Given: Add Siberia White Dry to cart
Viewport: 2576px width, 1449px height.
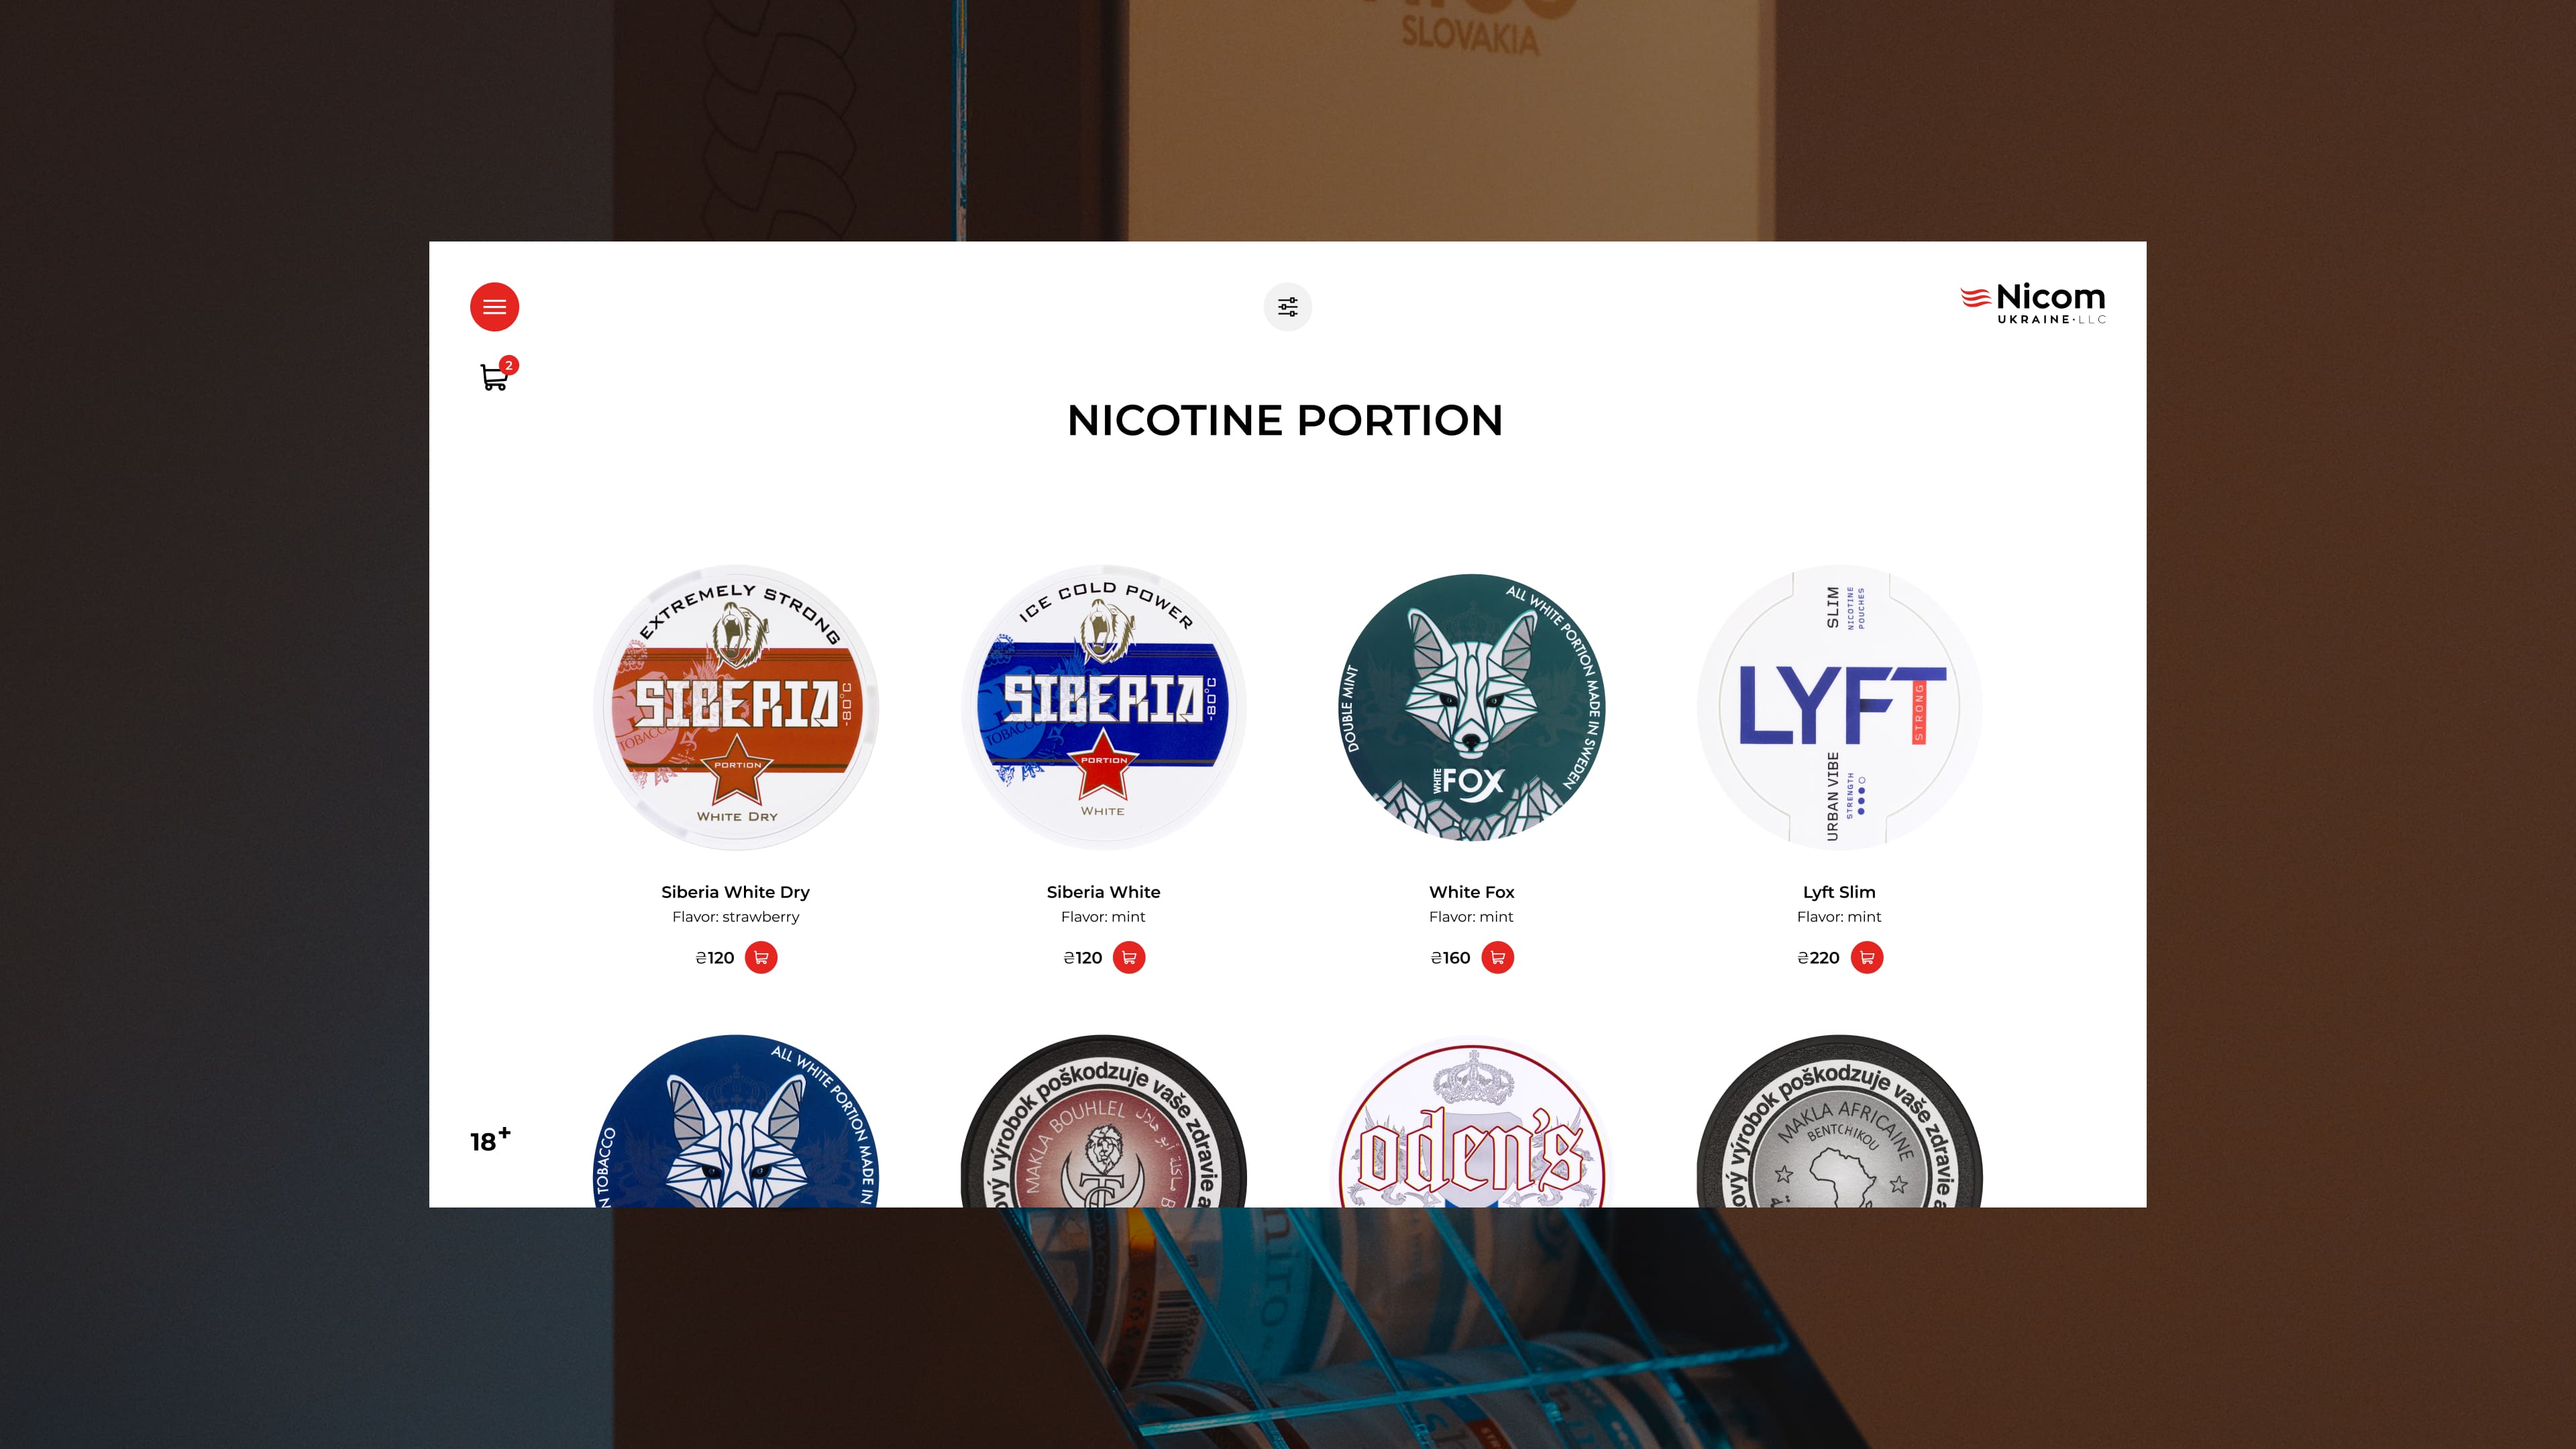Looking at the screenshot, I should click(x=761, y=957).
